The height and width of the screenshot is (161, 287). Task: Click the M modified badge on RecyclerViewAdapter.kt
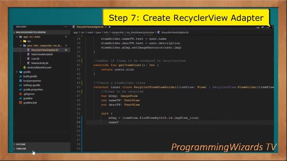pyautogui.click(x=66, y=50)
